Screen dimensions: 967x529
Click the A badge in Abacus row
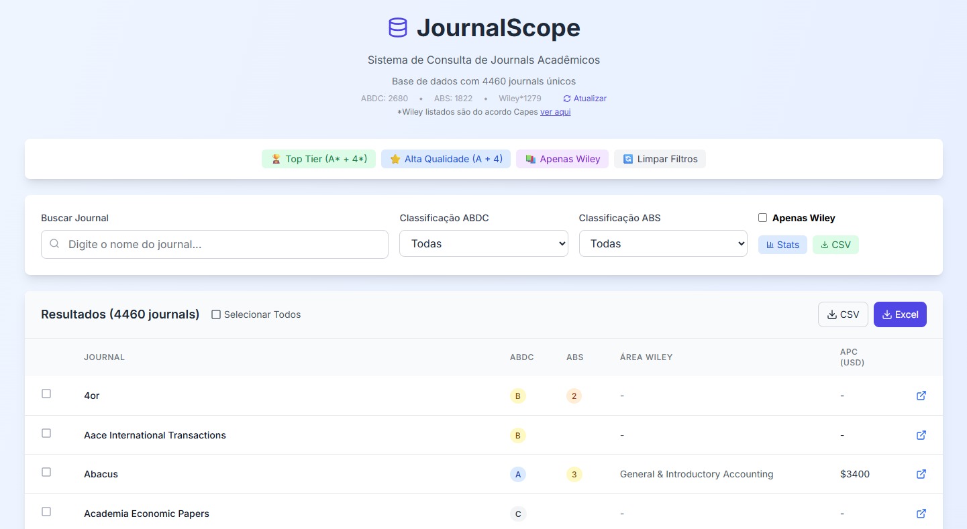[x=517, y=474]
